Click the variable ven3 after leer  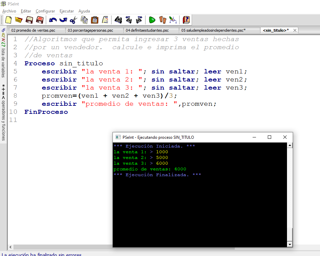[234, 88]
